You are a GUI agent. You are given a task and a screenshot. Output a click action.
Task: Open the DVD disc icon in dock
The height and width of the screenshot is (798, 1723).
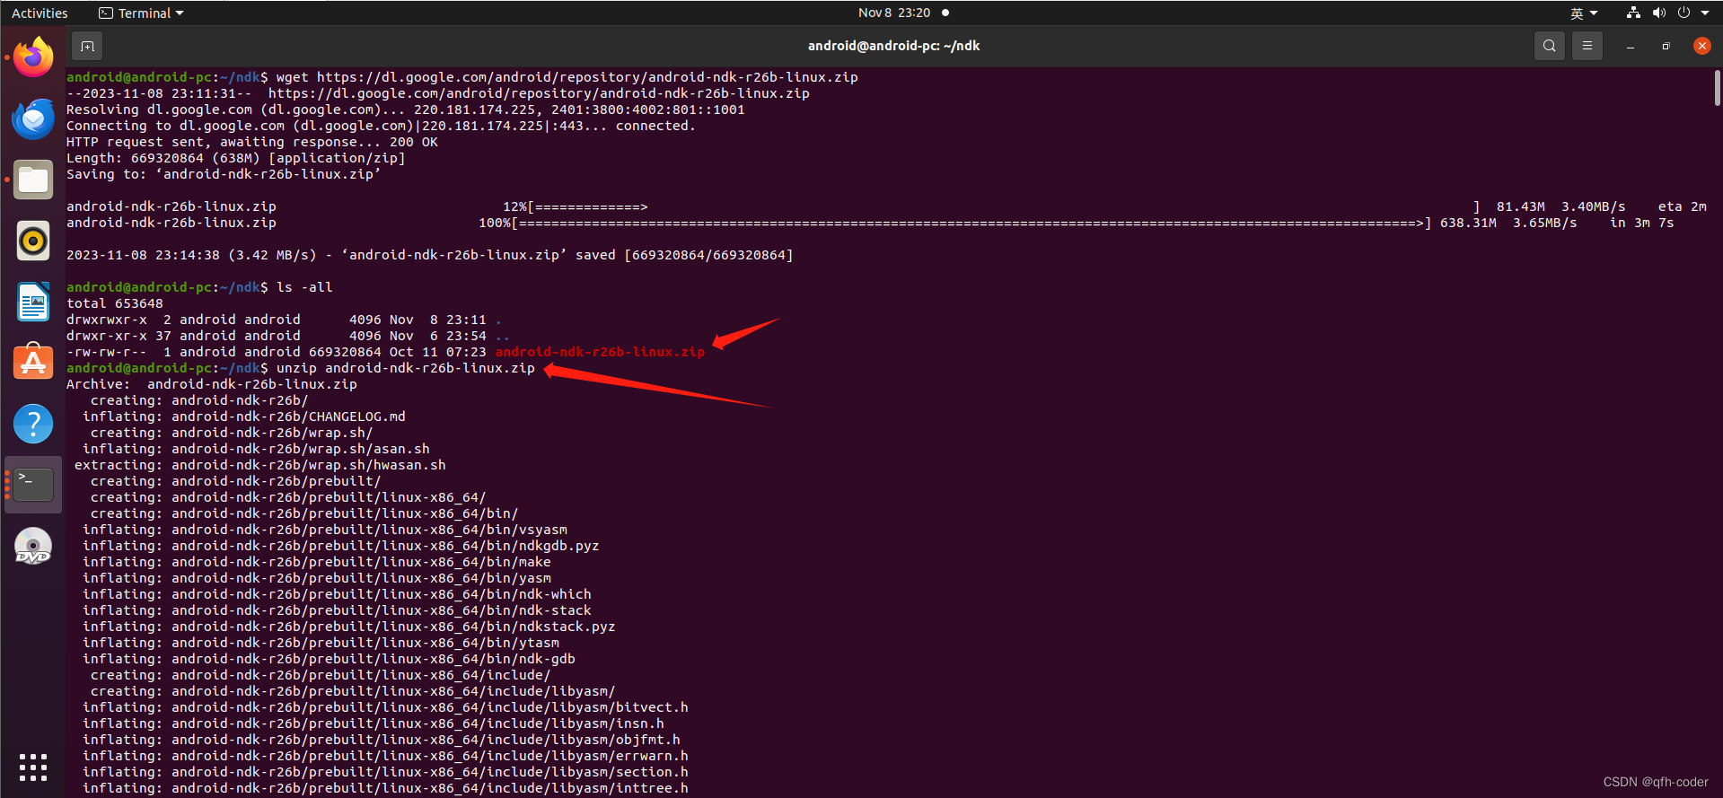(x=33, y=546)
